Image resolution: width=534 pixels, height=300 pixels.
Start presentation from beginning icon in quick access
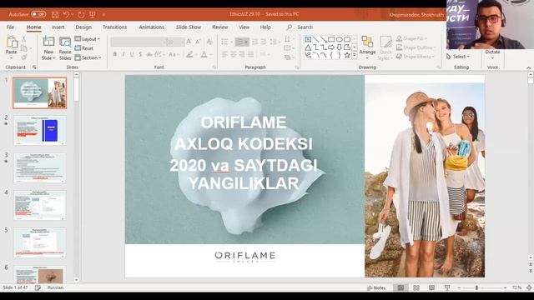tap(93, 15)
